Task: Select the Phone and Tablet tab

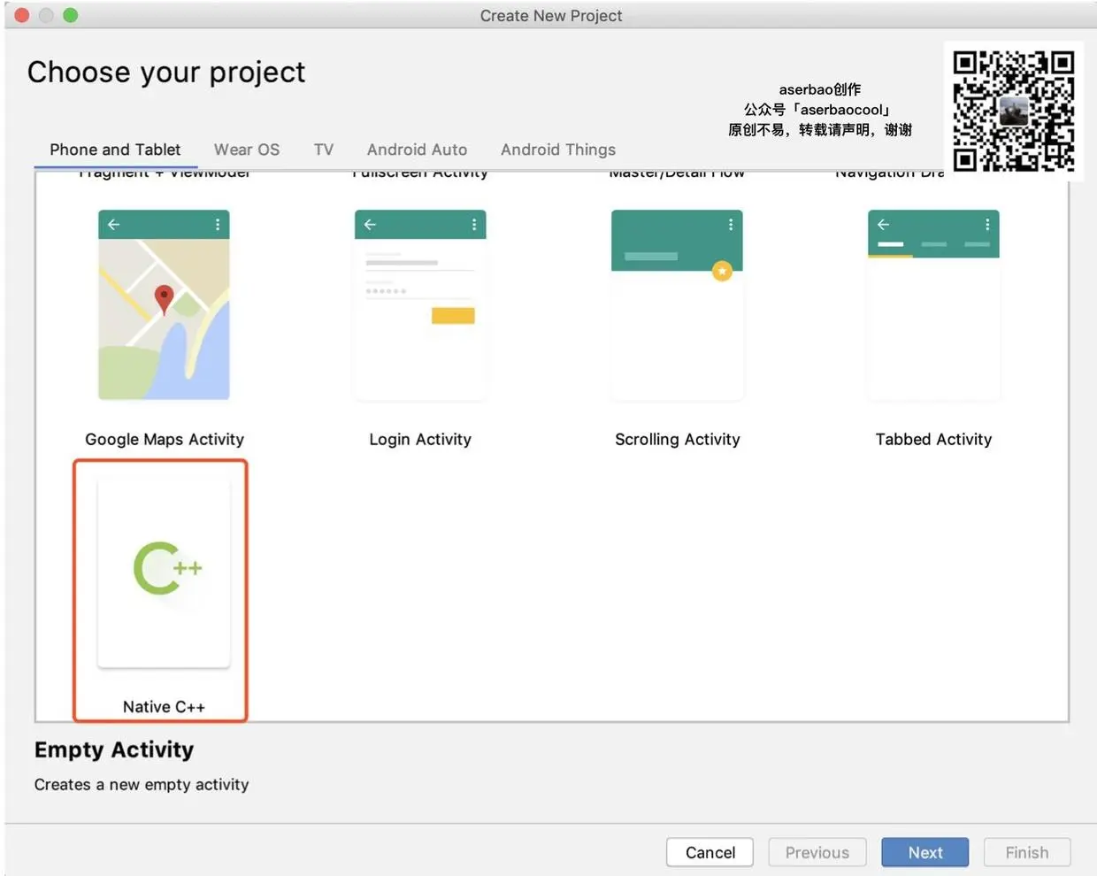Action: click(115, 150)
